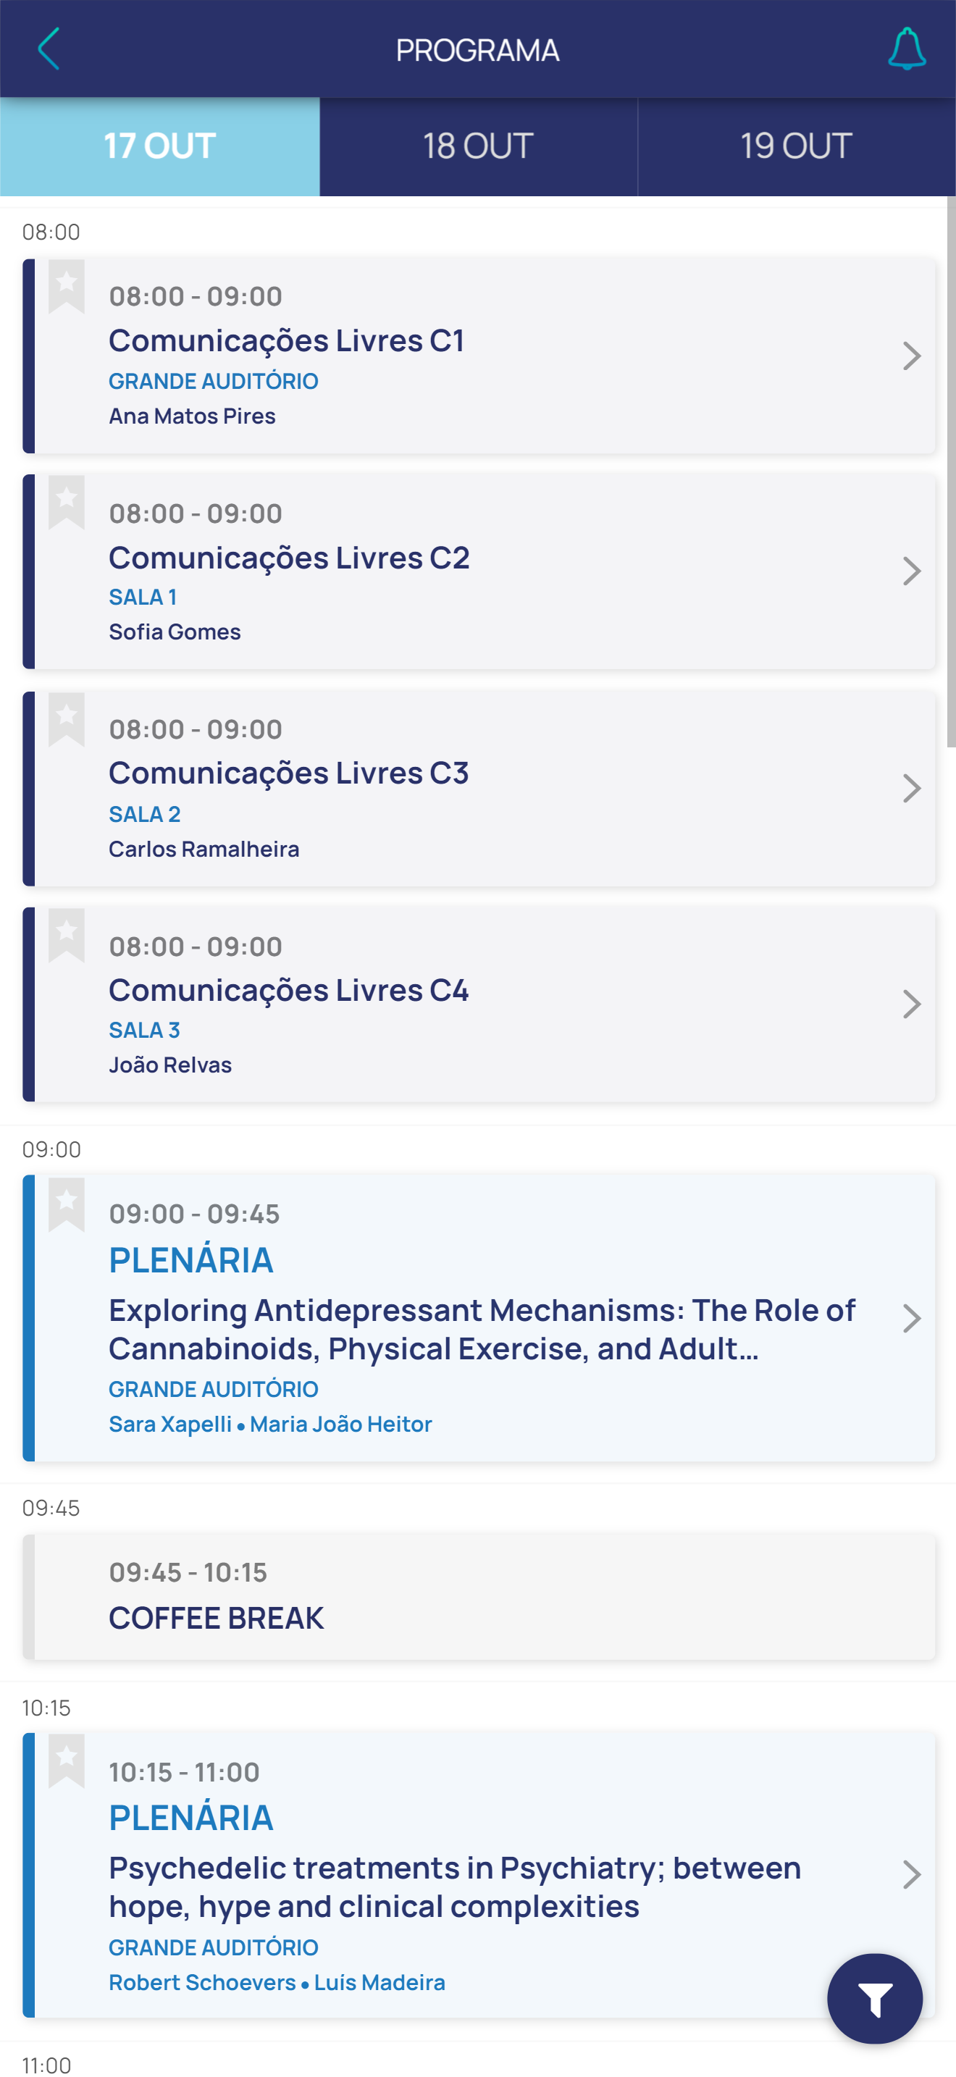Image resolution: width=956 pixels, height=2077 pixels.
Task: Select the 17 OUT tab
Action: coord(159,147)
